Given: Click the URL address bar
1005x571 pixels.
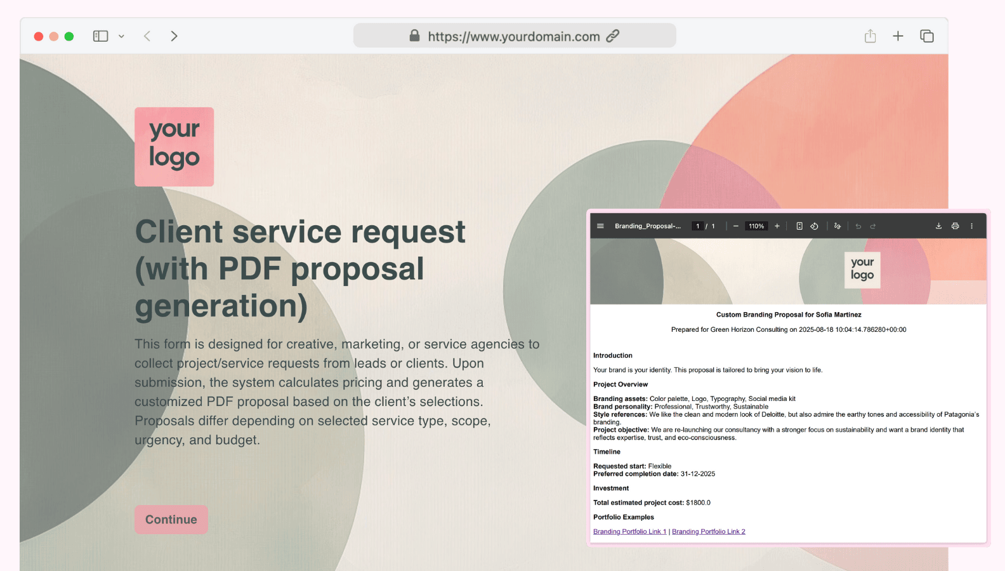Looking at the screenshot, I should (515, 36).
